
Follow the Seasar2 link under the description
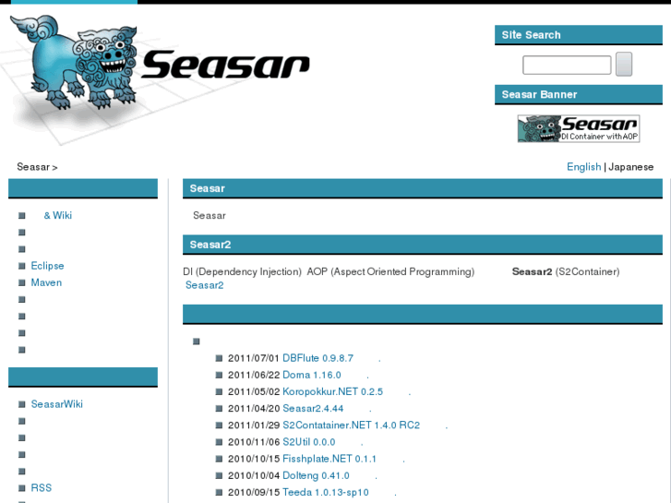coord(205,285)
